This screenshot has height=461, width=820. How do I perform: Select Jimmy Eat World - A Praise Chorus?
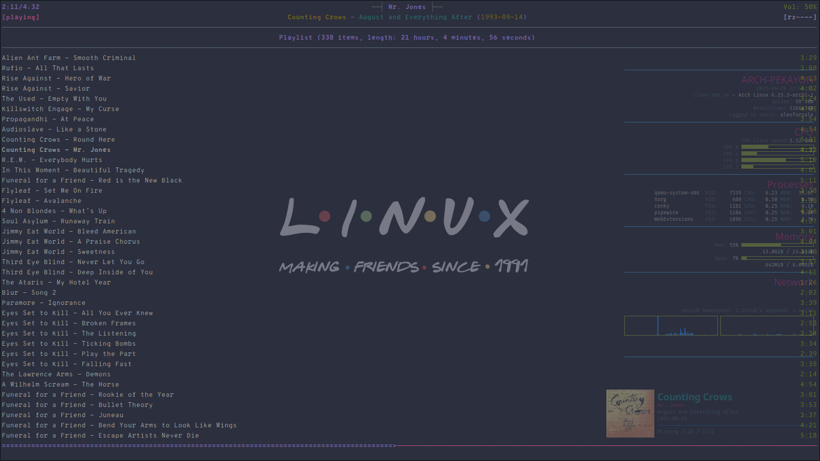tap(71, 242)
